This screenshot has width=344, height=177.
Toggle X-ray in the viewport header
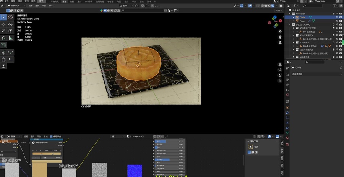tap(258, 6)
